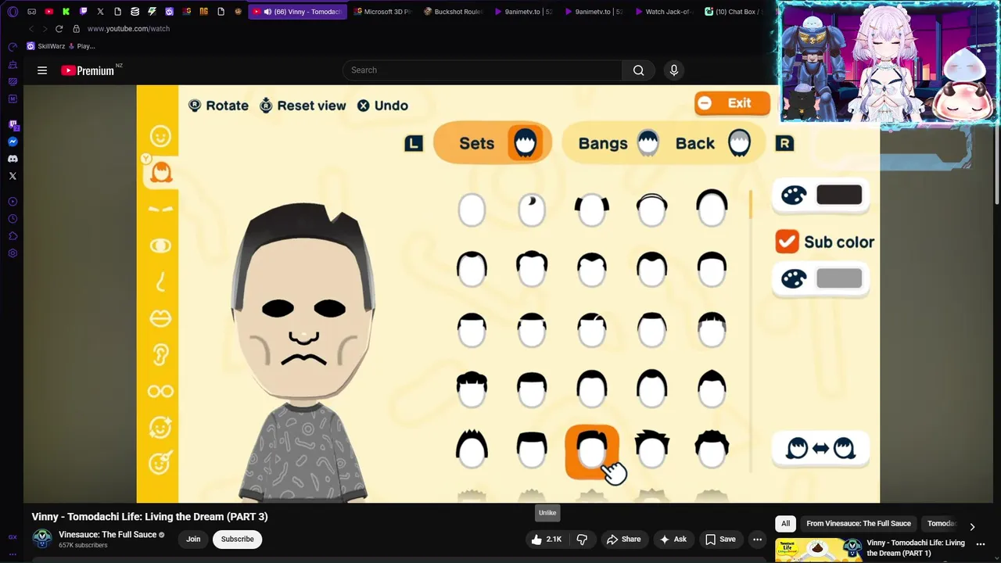Open Messenger in the Opera sidebar
This screenshot has width=1001, height=563.
point(13,142)
